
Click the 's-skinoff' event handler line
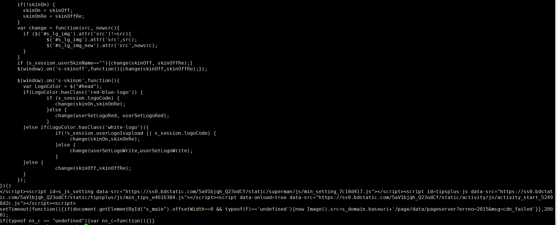[x=112, y=69]
